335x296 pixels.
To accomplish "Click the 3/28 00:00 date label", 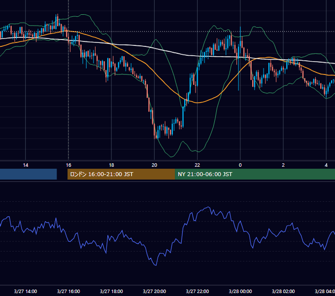I will 240,291.
